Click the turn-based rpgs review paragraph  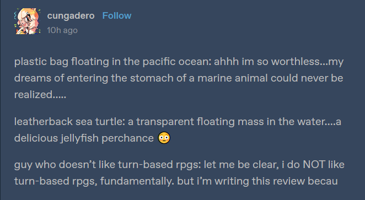tap(179, 173)
